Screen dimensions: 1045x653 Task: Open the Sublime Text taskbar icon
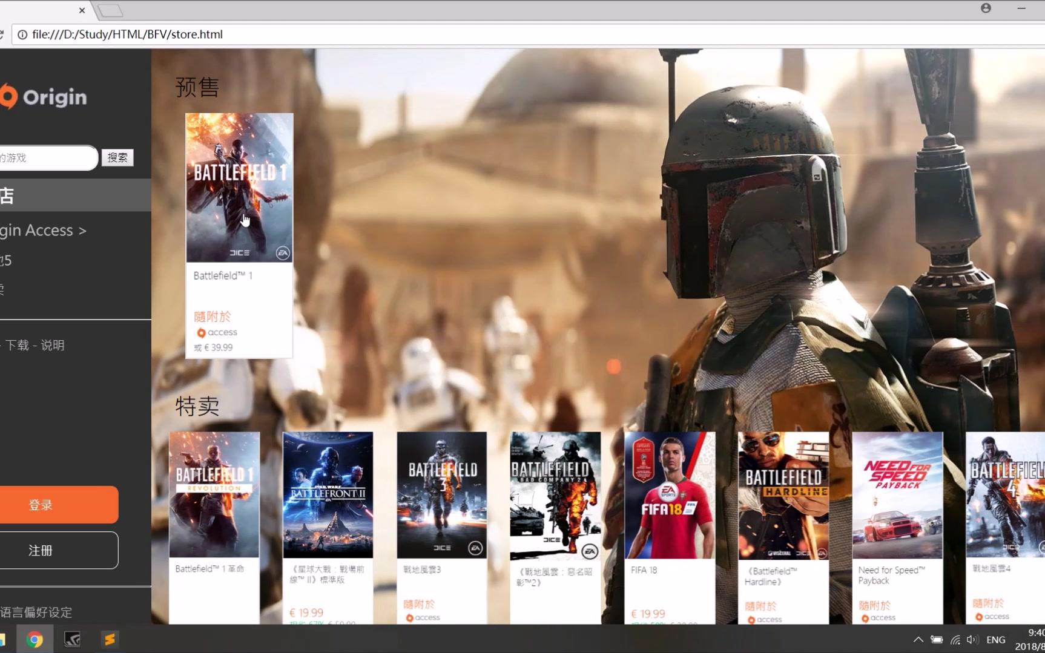pyautogui.click(x=110, y=639)
